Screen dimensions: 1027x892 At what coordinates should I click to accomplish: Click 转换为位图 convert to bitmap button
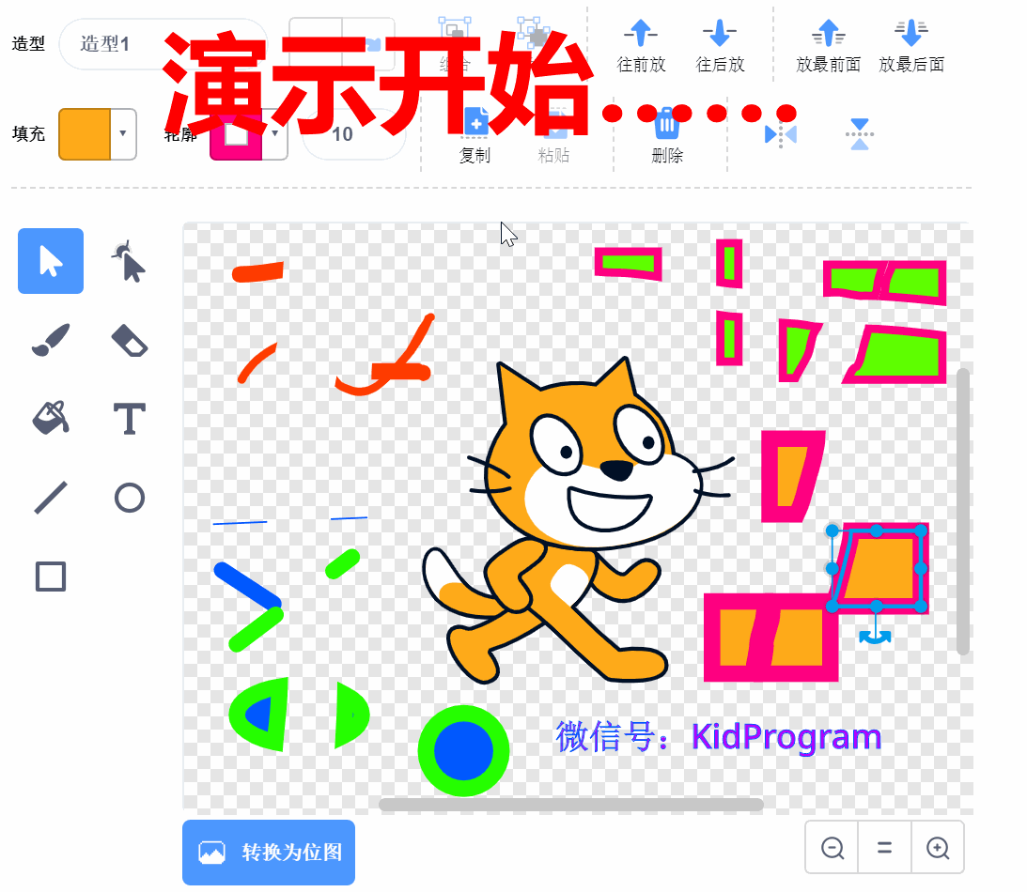(269, 852)
